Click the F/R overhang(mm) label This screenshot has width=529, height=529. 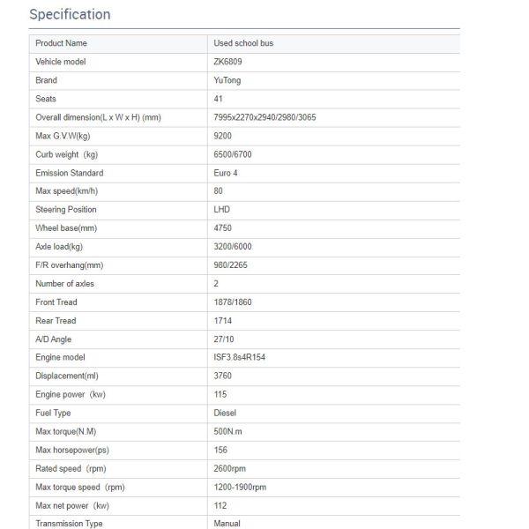coord(69,265)
